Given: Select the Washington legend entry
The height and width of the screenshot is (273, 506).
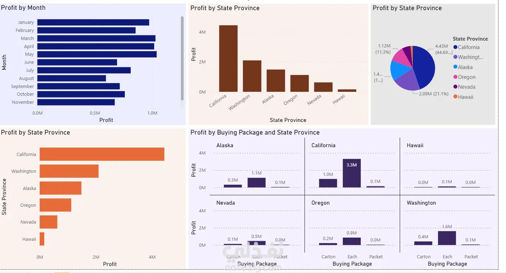Looking at the screenshot, I should click(468, 57).
